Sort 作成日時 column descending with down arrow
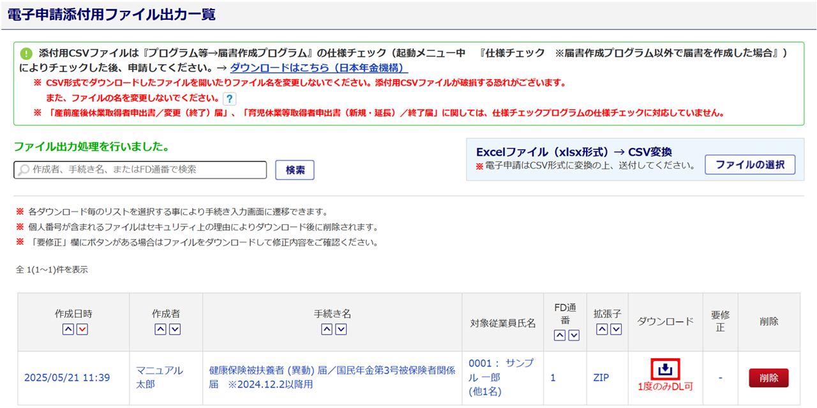817x408 pixels. [82, 330]
